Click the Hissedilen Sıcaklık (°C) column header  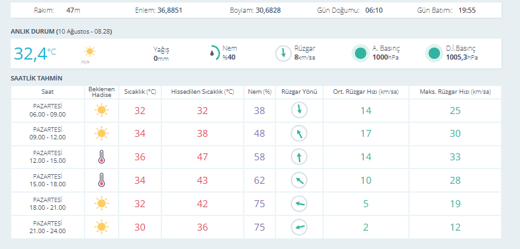[x=203, y=92]
